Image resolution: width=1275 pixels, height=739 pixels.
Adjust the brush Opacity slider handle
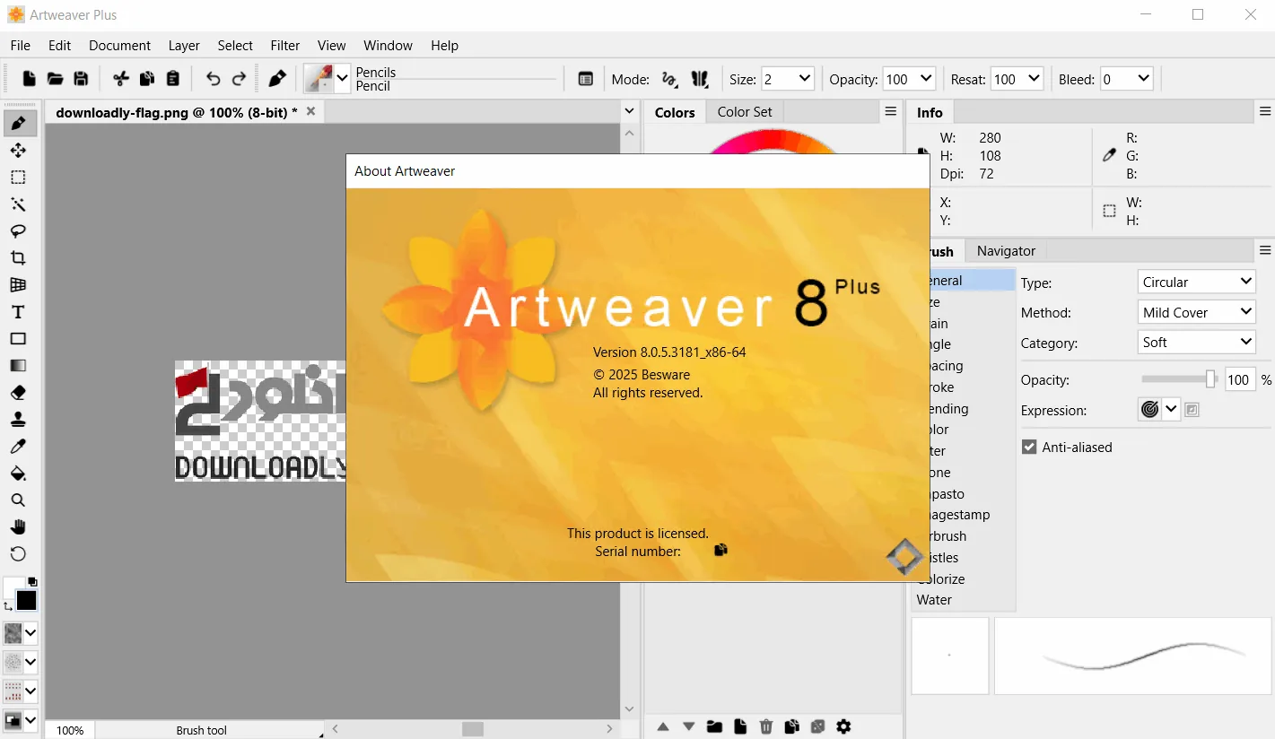(x=1210, y=379)
